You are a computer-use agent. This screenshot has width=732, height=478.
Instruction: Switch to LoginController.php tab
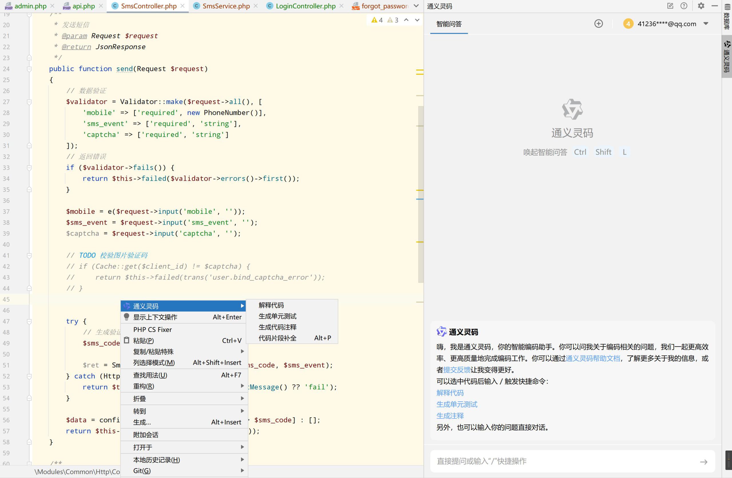click(x=305, y=6)
